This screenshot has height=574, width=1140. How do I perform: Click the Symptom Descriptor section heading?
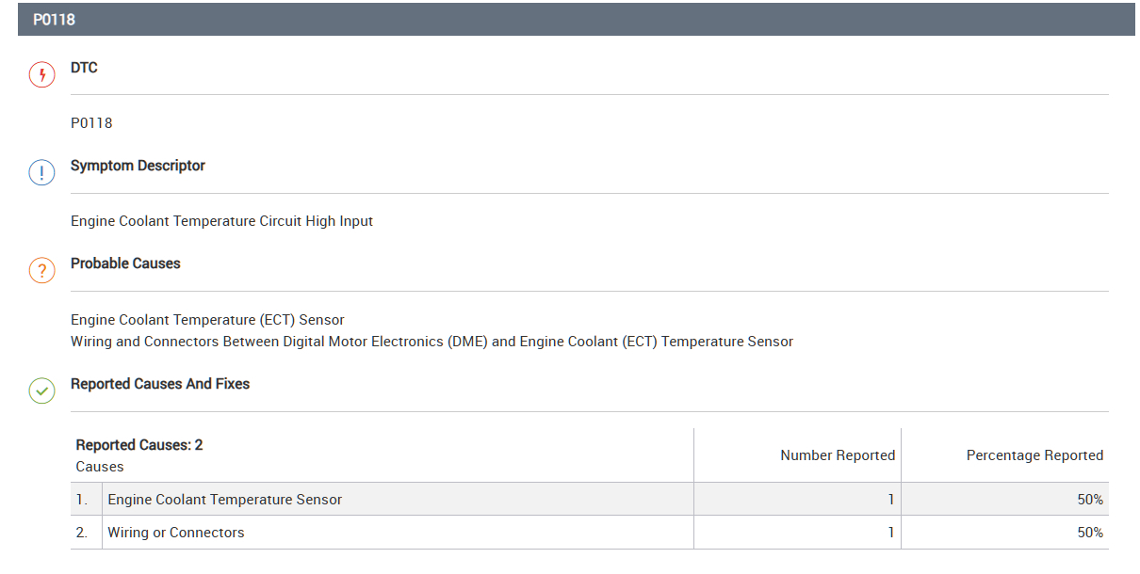point(138,166)
